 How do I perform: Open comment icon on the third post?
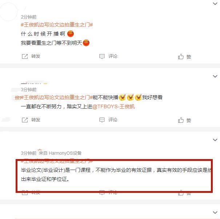click(x=102, y=192)
